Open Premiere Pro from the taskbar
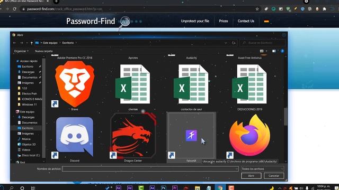This screenshot has width=339, height=190. click(175, 188)
